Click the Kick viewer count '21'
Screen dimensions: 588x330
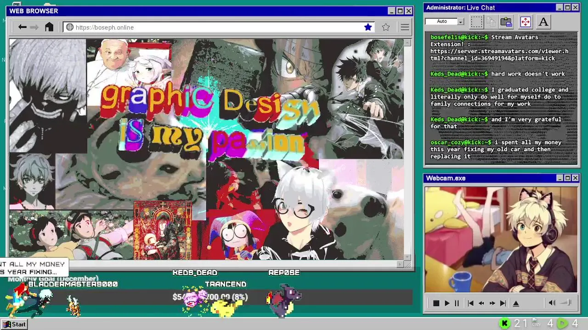[521, 324]
